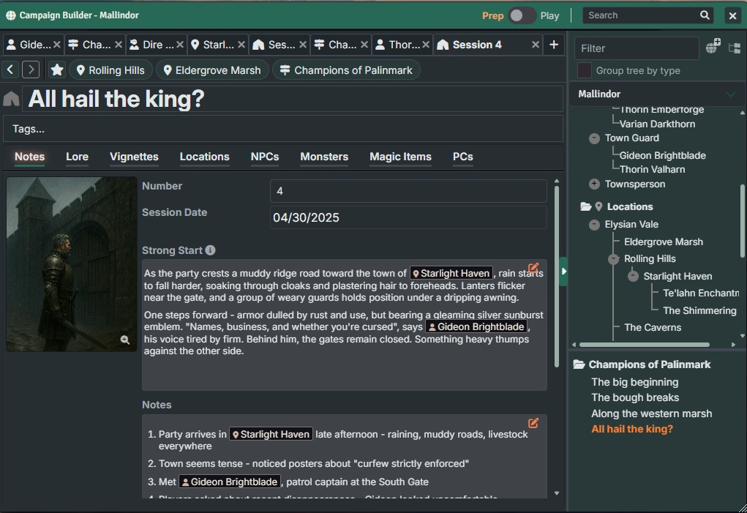Viewport: 747px width, 513px height.
Task: Open the Strong Start info tooltip icon
Action: click(211, 250)
